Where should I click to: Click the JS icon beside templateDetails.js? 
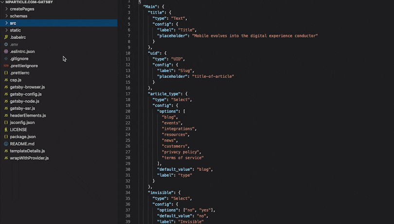(x=6, y=151)
